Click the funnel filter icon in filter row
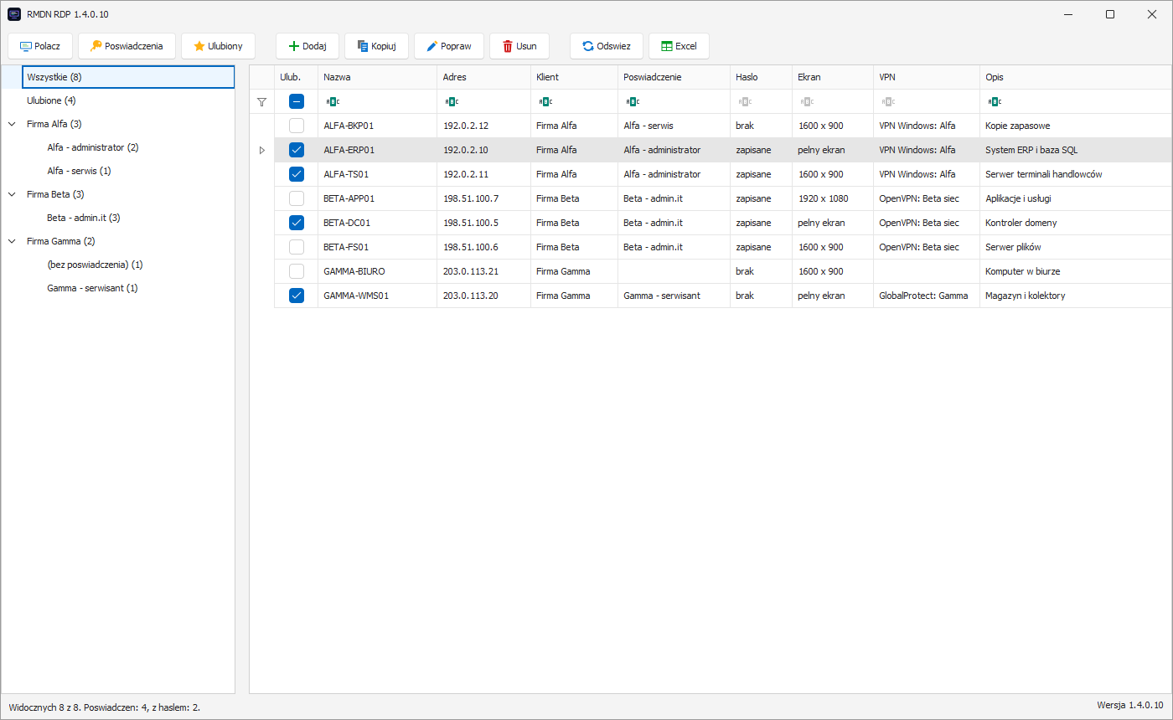Viewport: 1173px width, 720px height. click(261, 101)
